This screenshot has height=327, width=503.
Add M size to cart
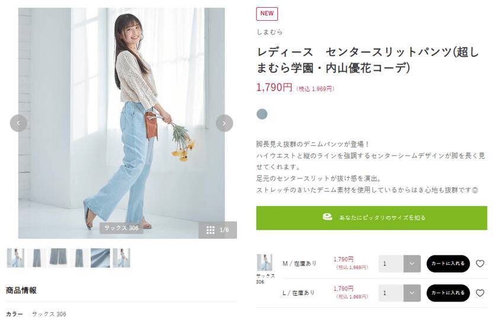448,264
